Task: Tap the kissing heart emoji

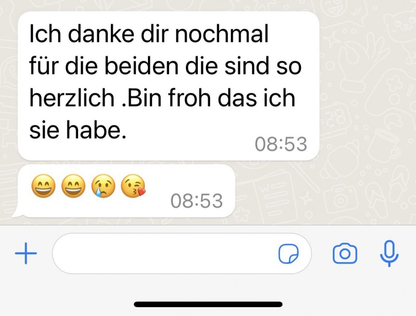Action: pos(133,186)
